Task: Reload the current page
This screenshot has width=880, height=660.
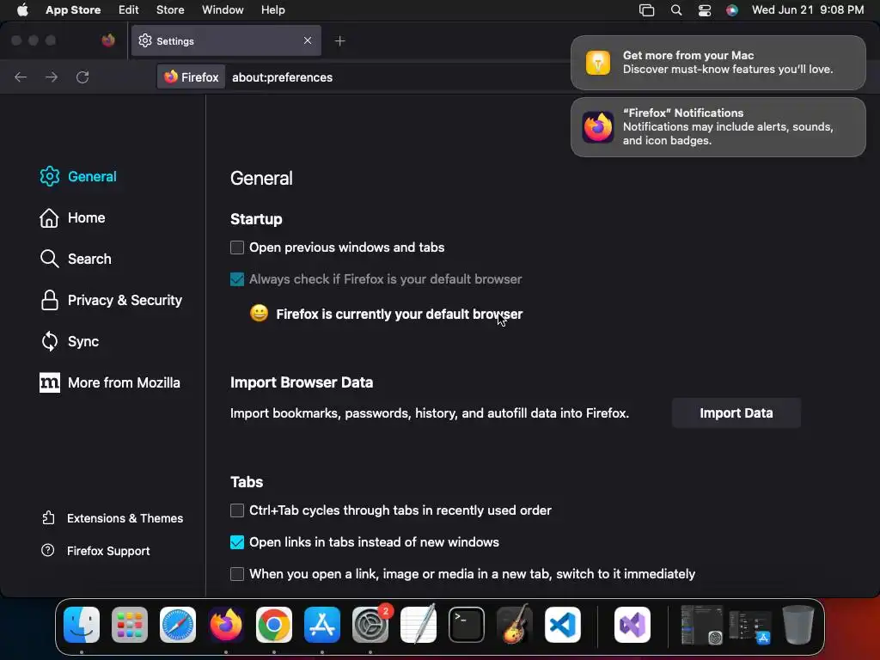Action: pyautogui.click(x=82, y=76)
